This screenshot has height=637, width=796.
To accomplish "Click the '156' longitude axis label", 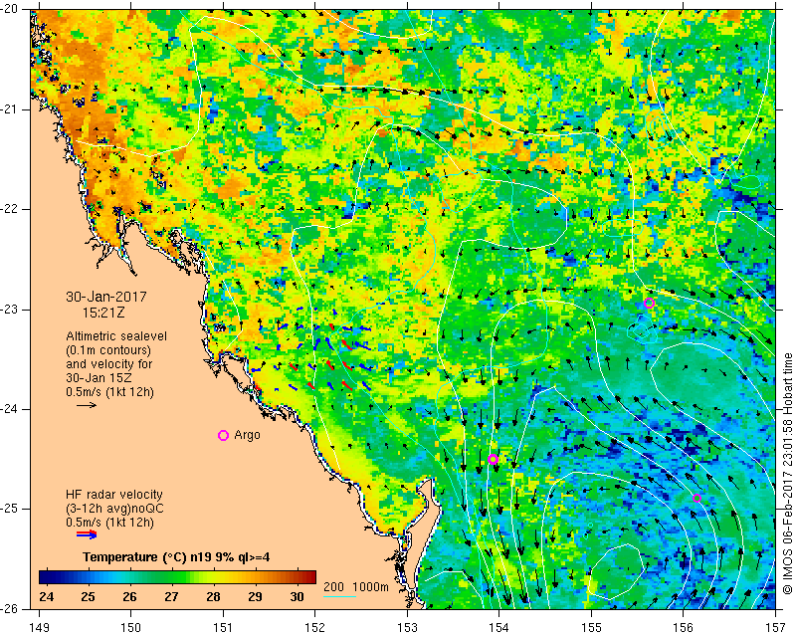I will pos(684,628).
